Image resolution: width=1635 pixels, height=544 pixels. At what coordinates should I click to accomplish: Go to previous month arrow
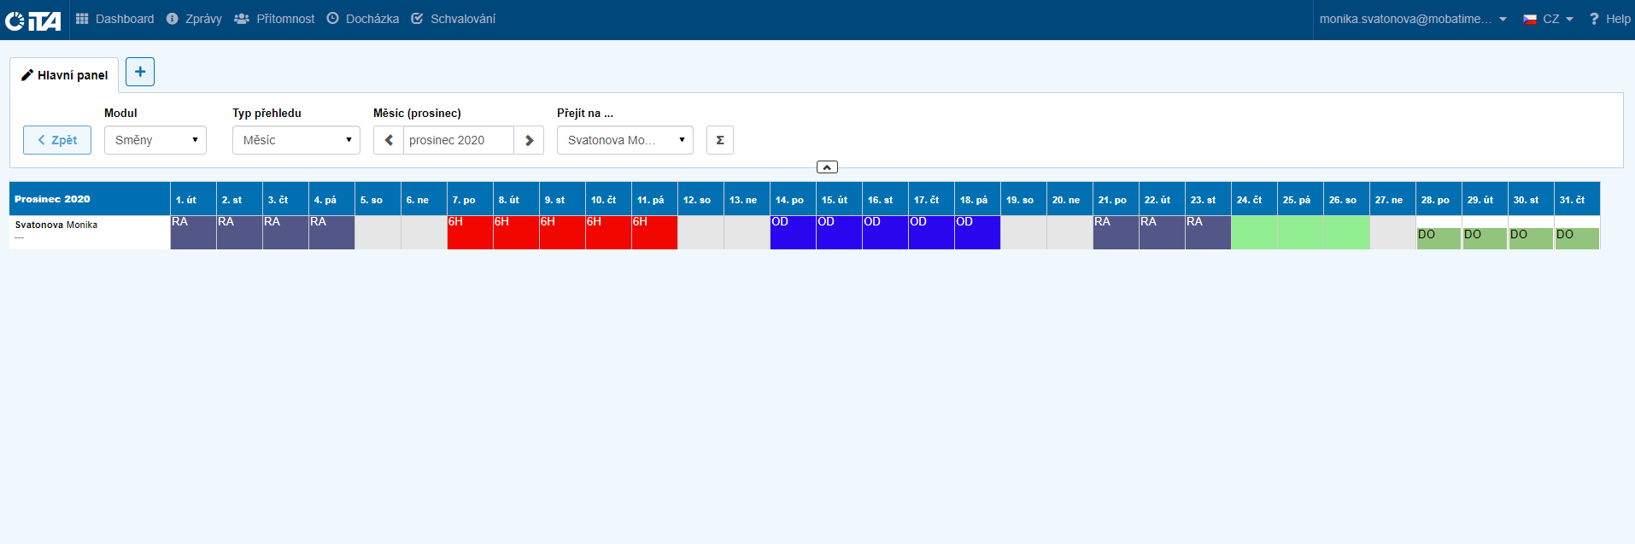coord(389,140)
